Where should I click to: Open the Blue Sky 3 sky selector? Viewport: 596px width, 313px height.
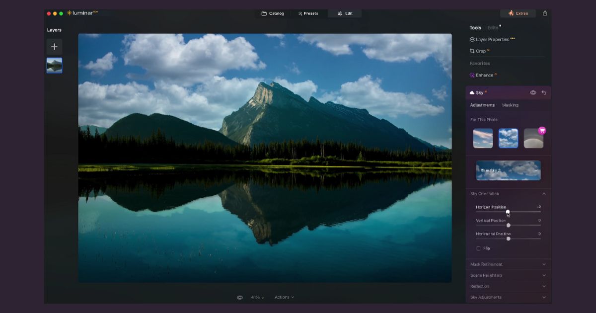click(508, 170)
